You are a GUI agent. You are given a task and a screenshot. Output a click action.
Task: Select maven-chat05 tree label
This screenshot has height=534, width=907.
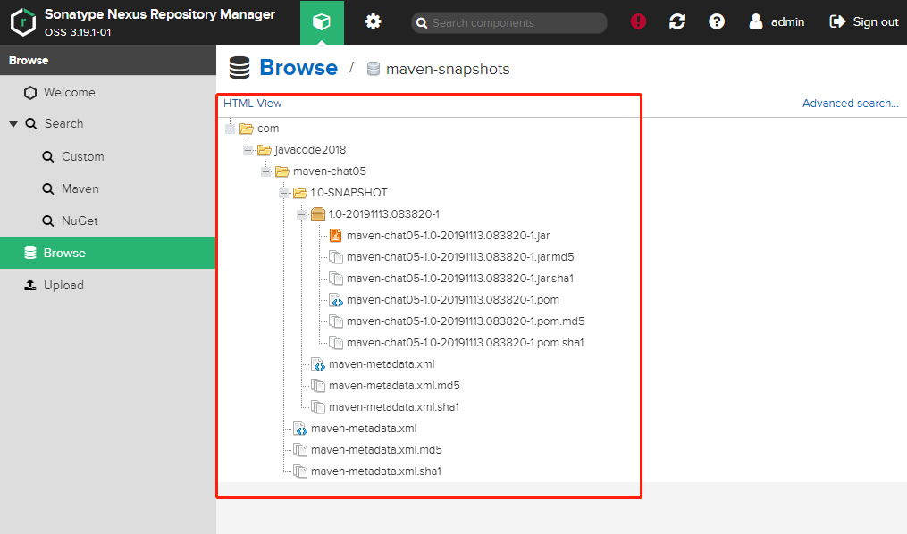[330, 171]
